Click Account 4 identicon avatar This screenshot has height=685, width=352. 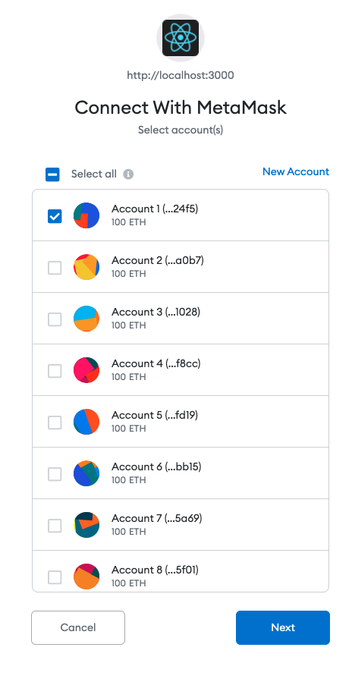click(x=86, y=370)
